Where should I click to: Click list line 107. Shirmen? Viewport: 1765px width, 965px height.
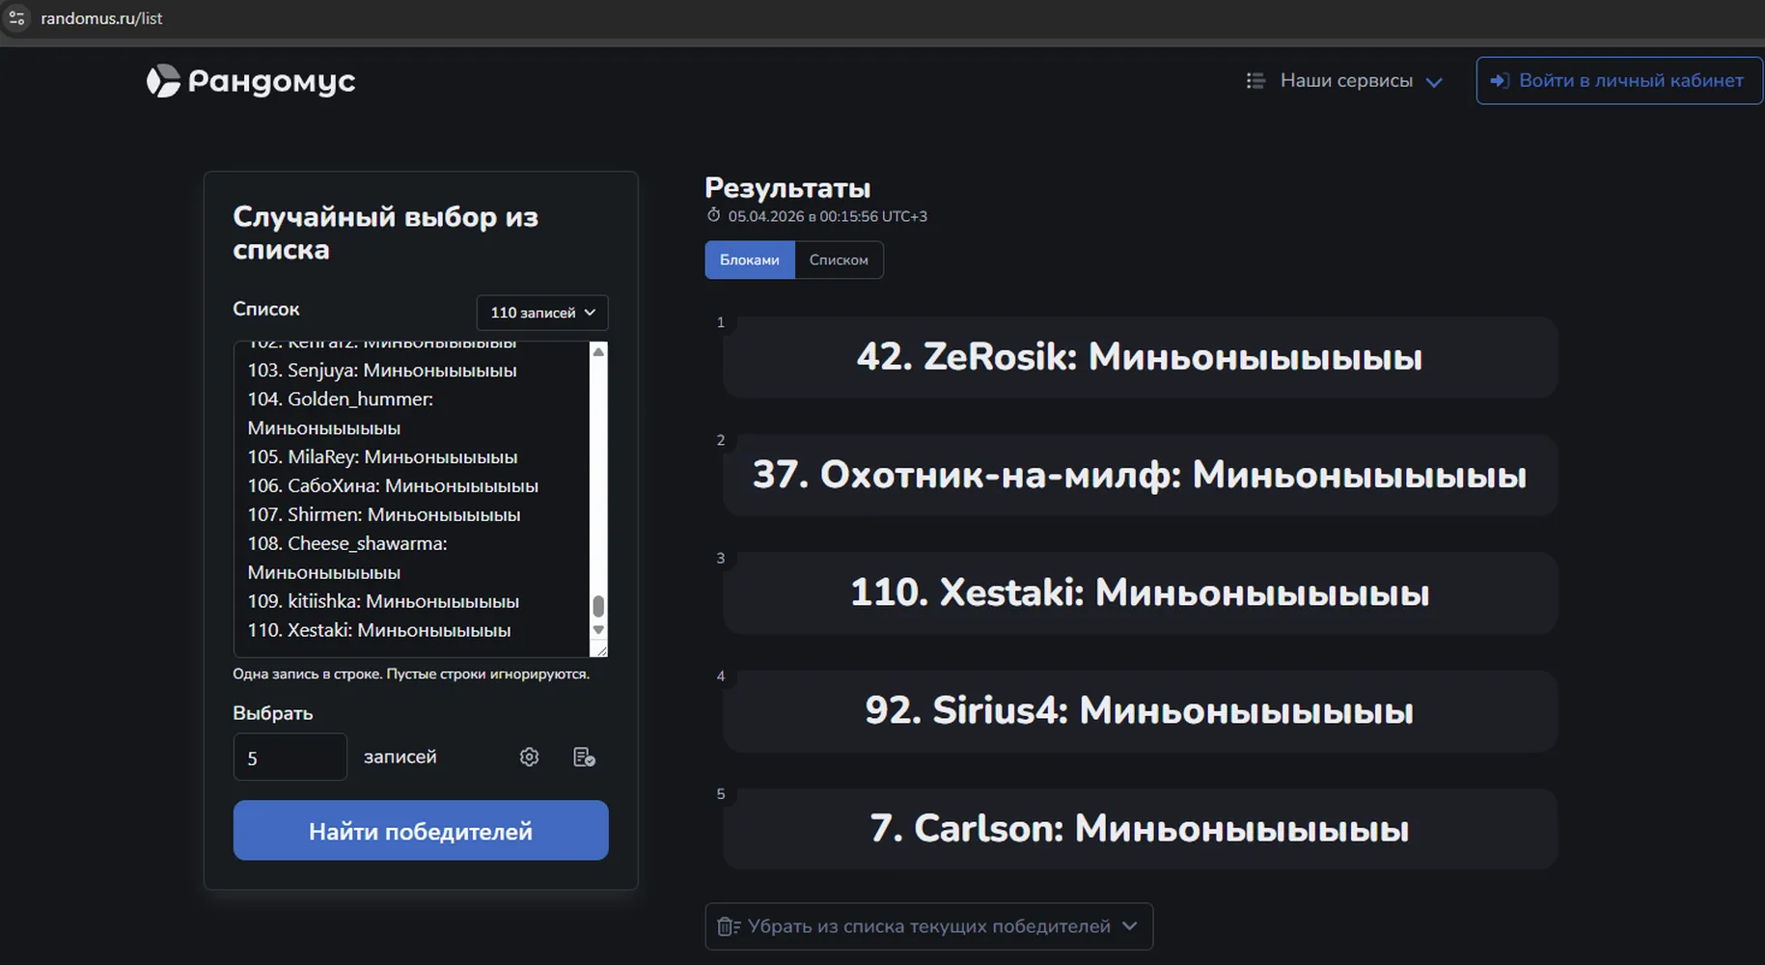[x=384, y=515]
